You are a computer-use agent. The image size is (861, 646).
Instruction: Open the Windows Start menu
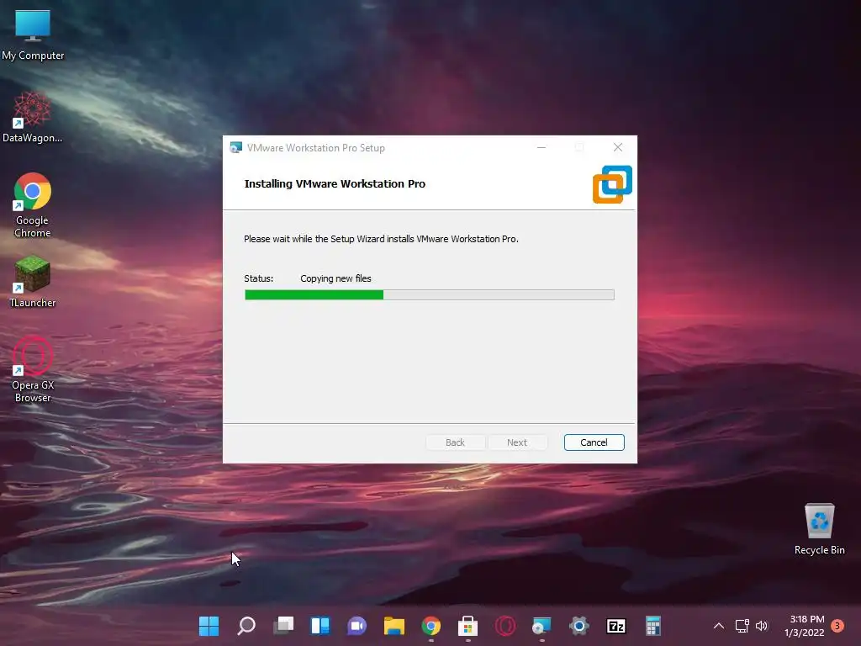(x=209, y=626)
